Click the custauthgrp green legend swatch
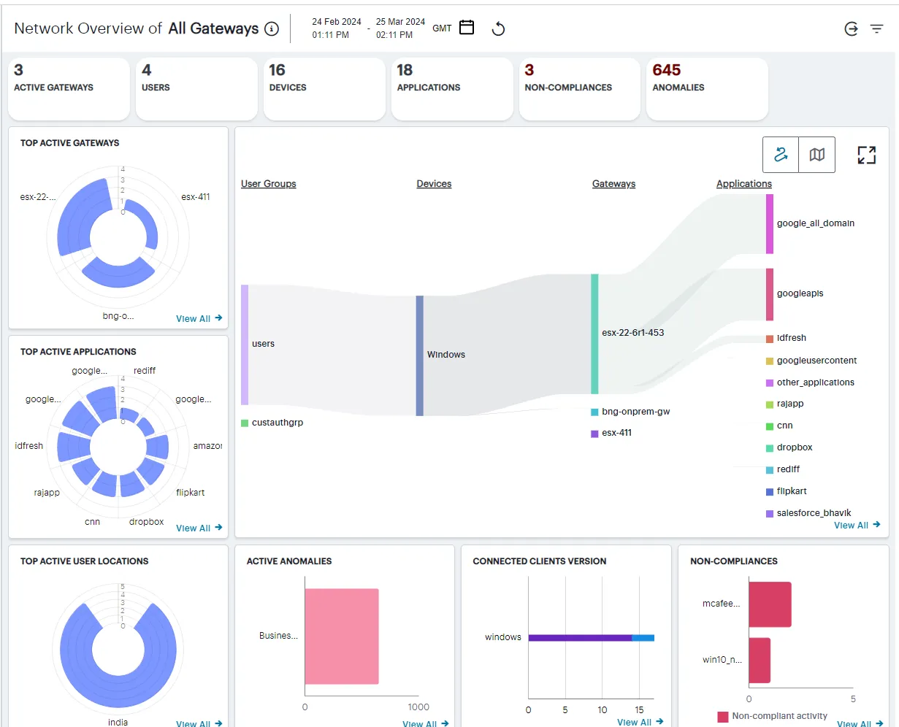The height and width of the screenshot is (727, 899). [245, 423]
